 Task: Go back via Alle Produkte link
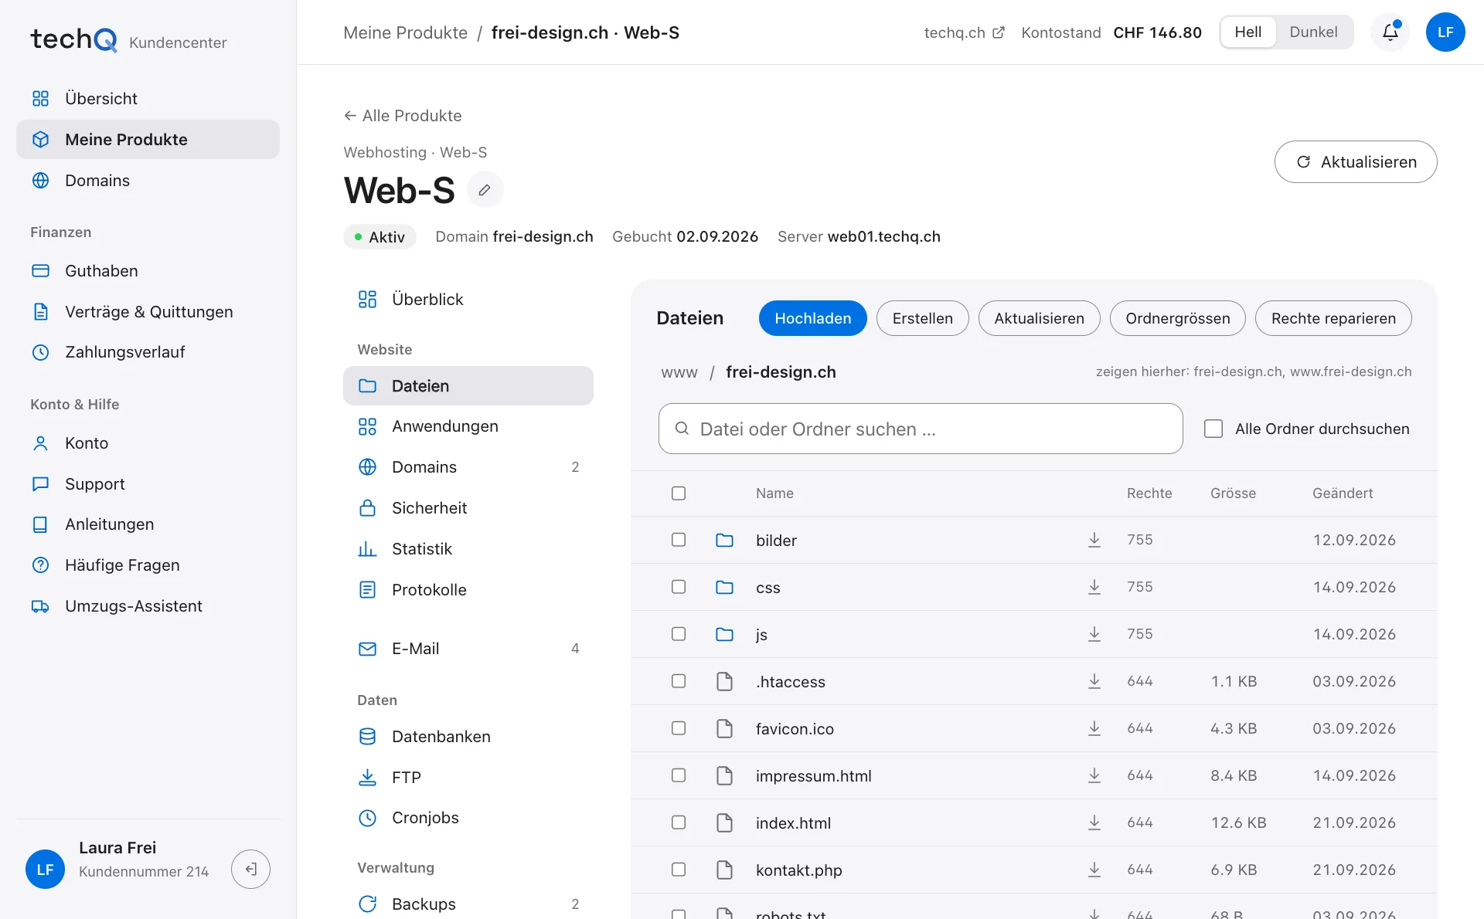pos(403,116)
